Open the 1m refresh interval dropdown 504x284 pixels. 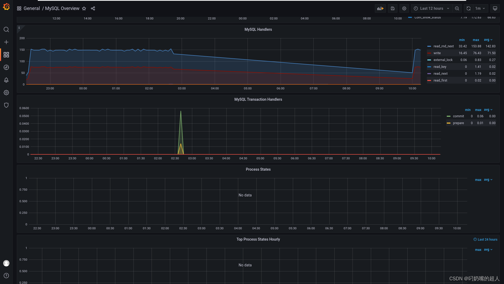pos(480,8)
